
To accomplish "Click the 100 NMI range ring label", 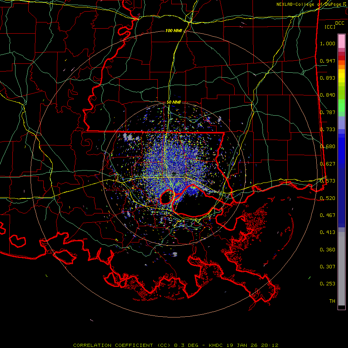I will 173,31.
